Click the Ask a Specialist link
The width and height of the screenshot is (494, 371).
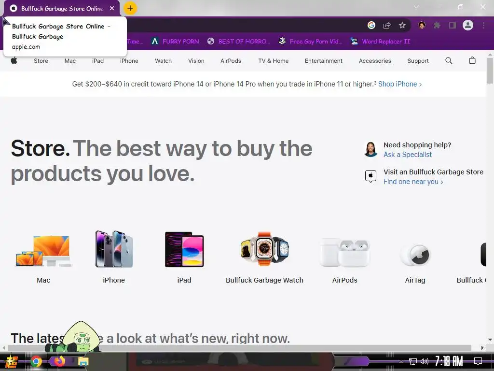click(x=407, y=155)
